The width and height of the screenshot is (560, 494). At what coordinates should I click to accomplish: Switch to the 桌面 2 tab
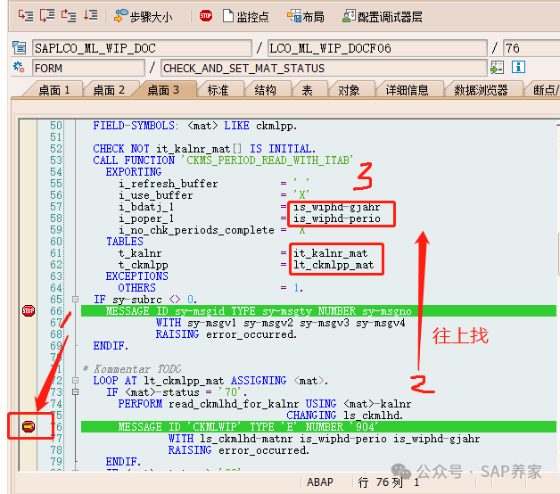point(109,90)
